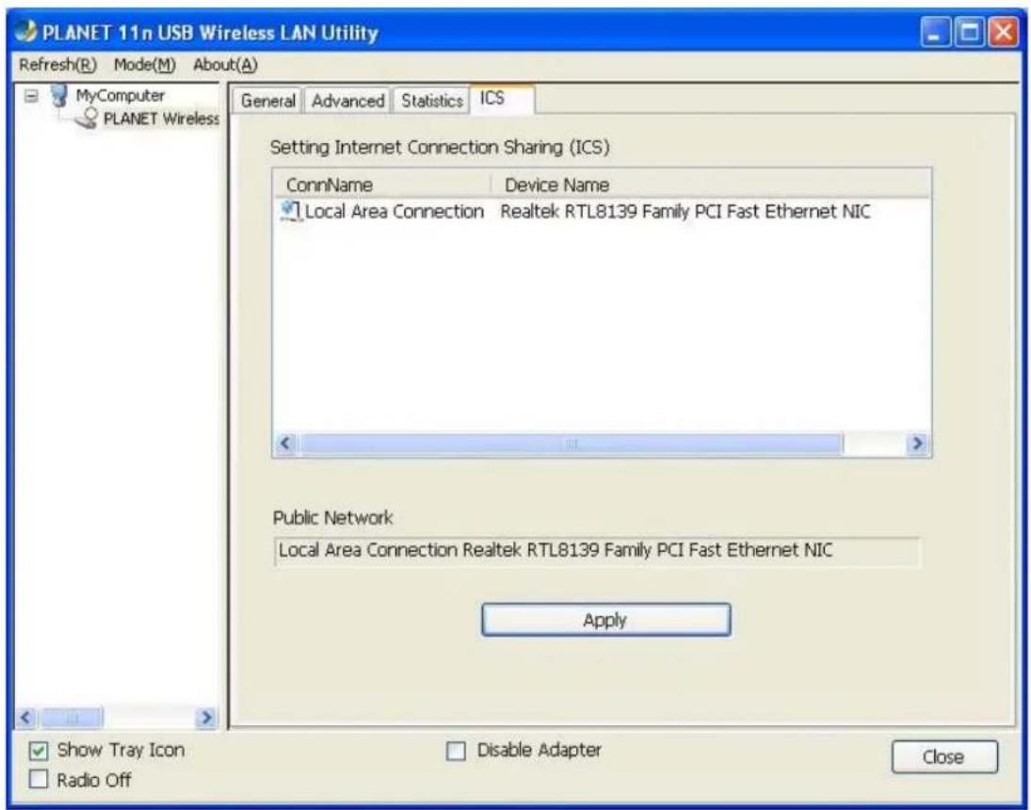Click the MyComputer icon in tree
The height and width of the screenshot is (810, 1031).
click(x=60, y=95)
